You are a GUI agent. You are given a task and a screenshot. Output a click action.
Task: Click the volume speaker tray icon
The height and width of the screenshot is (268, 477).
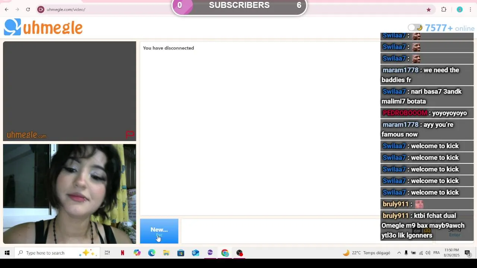[x=428, y=253]
